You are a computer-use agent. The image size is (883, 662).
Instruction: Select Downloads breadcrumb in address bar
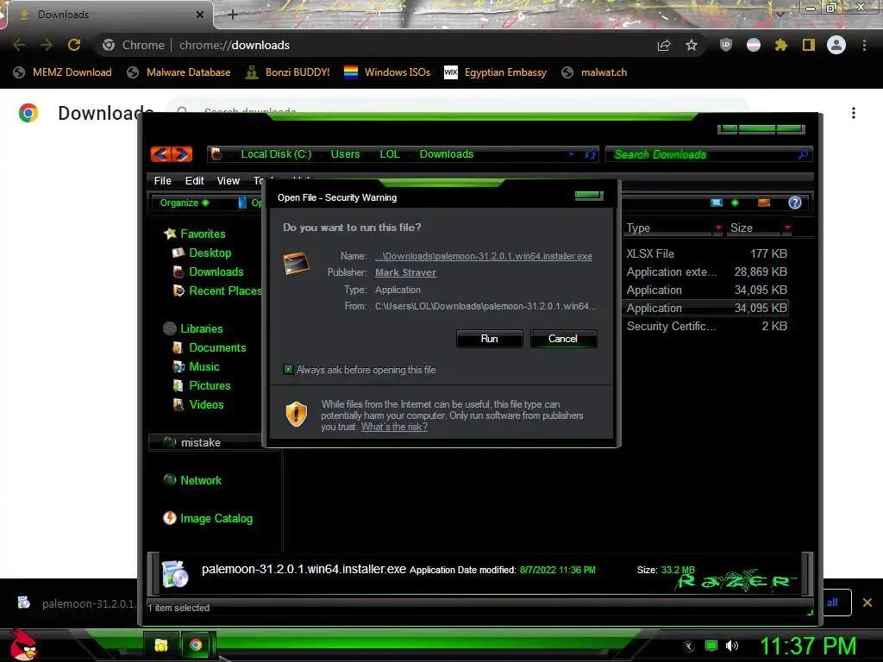(447, 154)
